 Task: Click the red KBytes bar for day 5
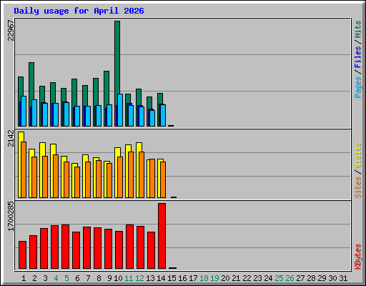pos(65,247)
